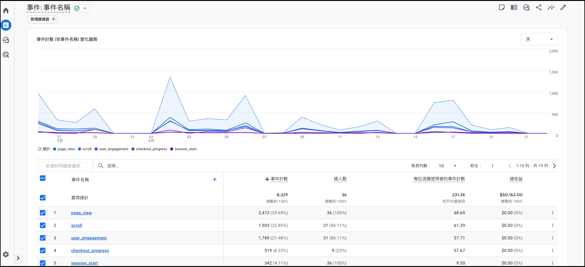585x267 pixels.
Task: Open the checkout_progress event link
Action: point(90,250)
